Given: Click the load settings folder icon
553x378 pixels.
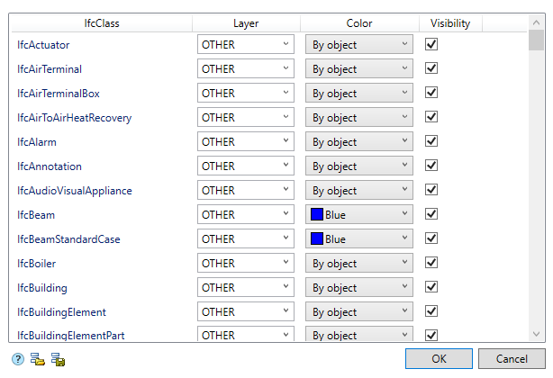Looking at the screenshot, I should [38, 359].
